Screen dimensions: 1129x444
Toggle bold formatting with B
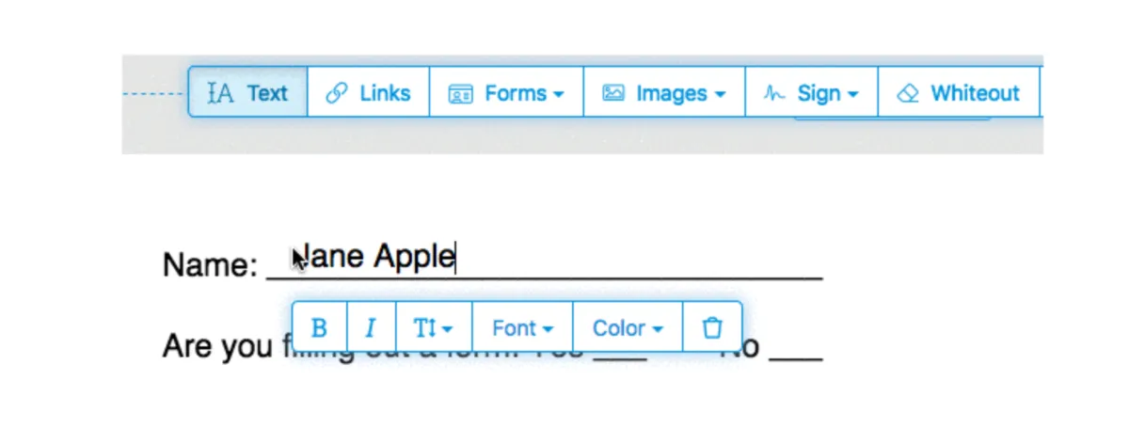[x=319, y=327]
